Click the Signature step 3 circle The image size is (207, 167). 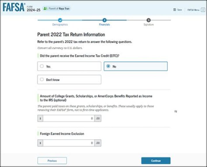pos(148,20)
